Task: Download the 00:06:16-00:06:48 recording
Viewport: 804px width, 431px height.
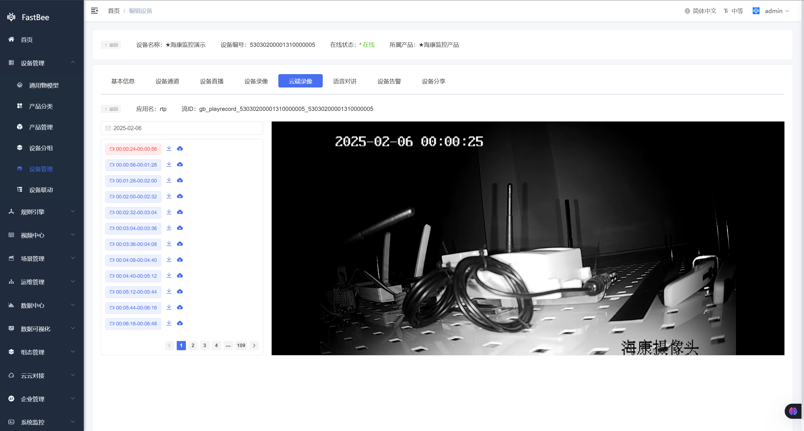Action: coord(169,323)
